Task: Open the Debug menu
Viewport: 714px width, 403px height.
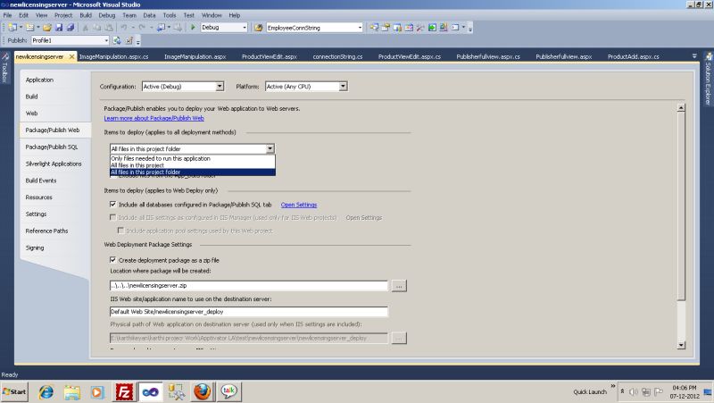Action: point(107,15)
